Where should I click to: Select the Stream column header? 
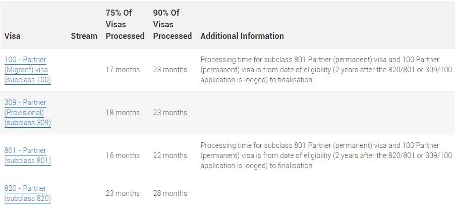coord(84,36)
